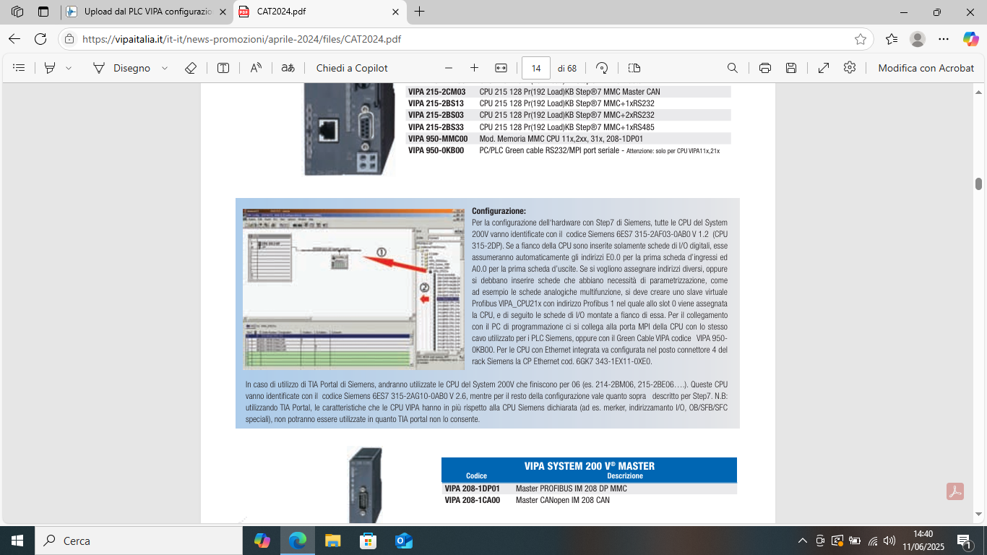The image size is (987, 555).
Task: Toggle the page view layout
Action: pyautogui.click(x=634, y=68)
